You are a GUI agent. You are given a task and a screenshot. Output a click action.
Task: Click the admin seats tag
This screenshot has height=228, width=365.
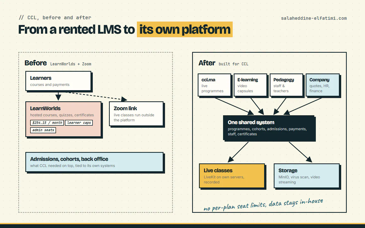coord(43,130)
